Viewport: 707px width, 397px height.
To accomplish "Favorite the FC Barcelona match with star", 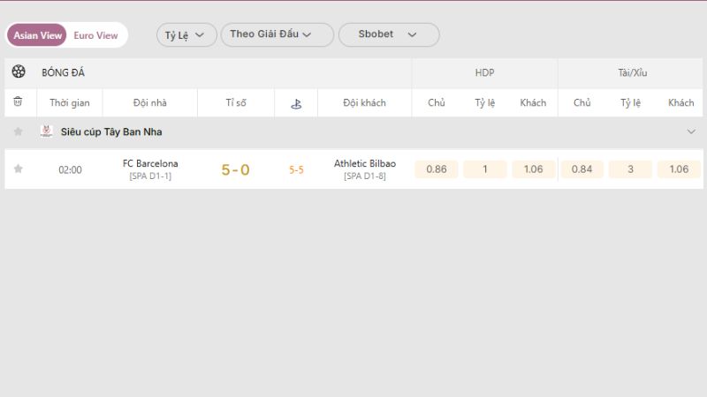I will click(x=18, y=169).
